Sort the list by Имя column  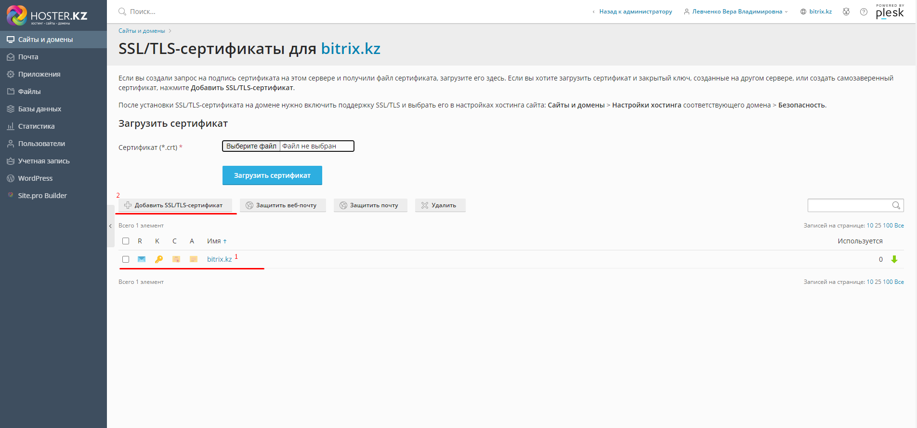pyautogui.click(x=217, y=241)
